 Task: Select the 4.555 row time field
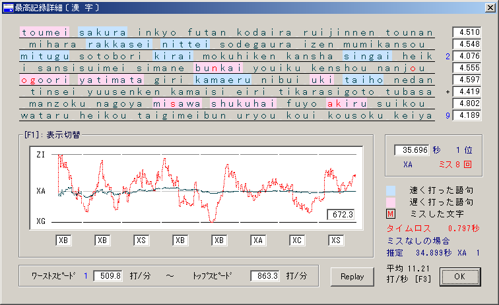[x=467, y=68]
